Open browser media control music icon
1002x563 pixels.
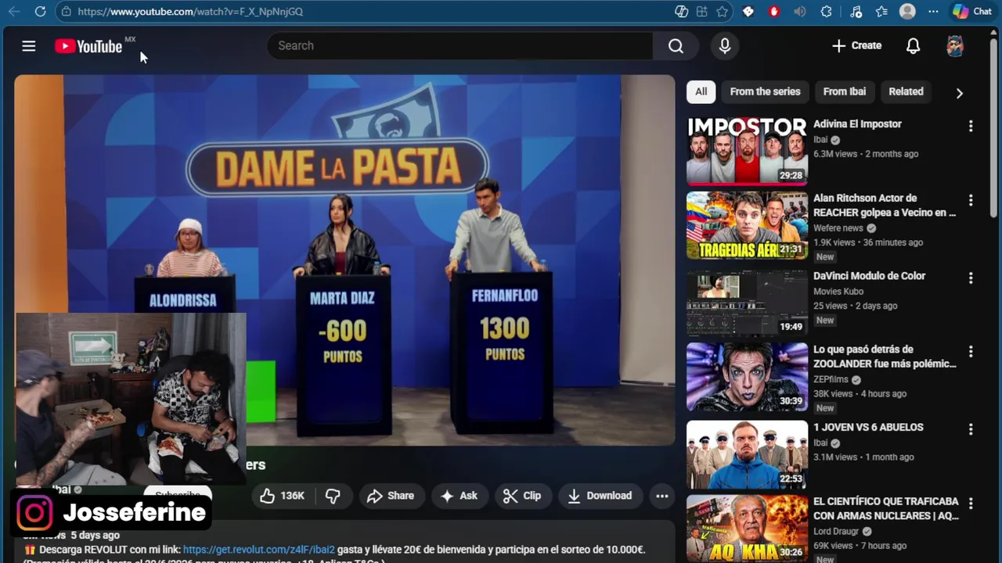point(856,12)
